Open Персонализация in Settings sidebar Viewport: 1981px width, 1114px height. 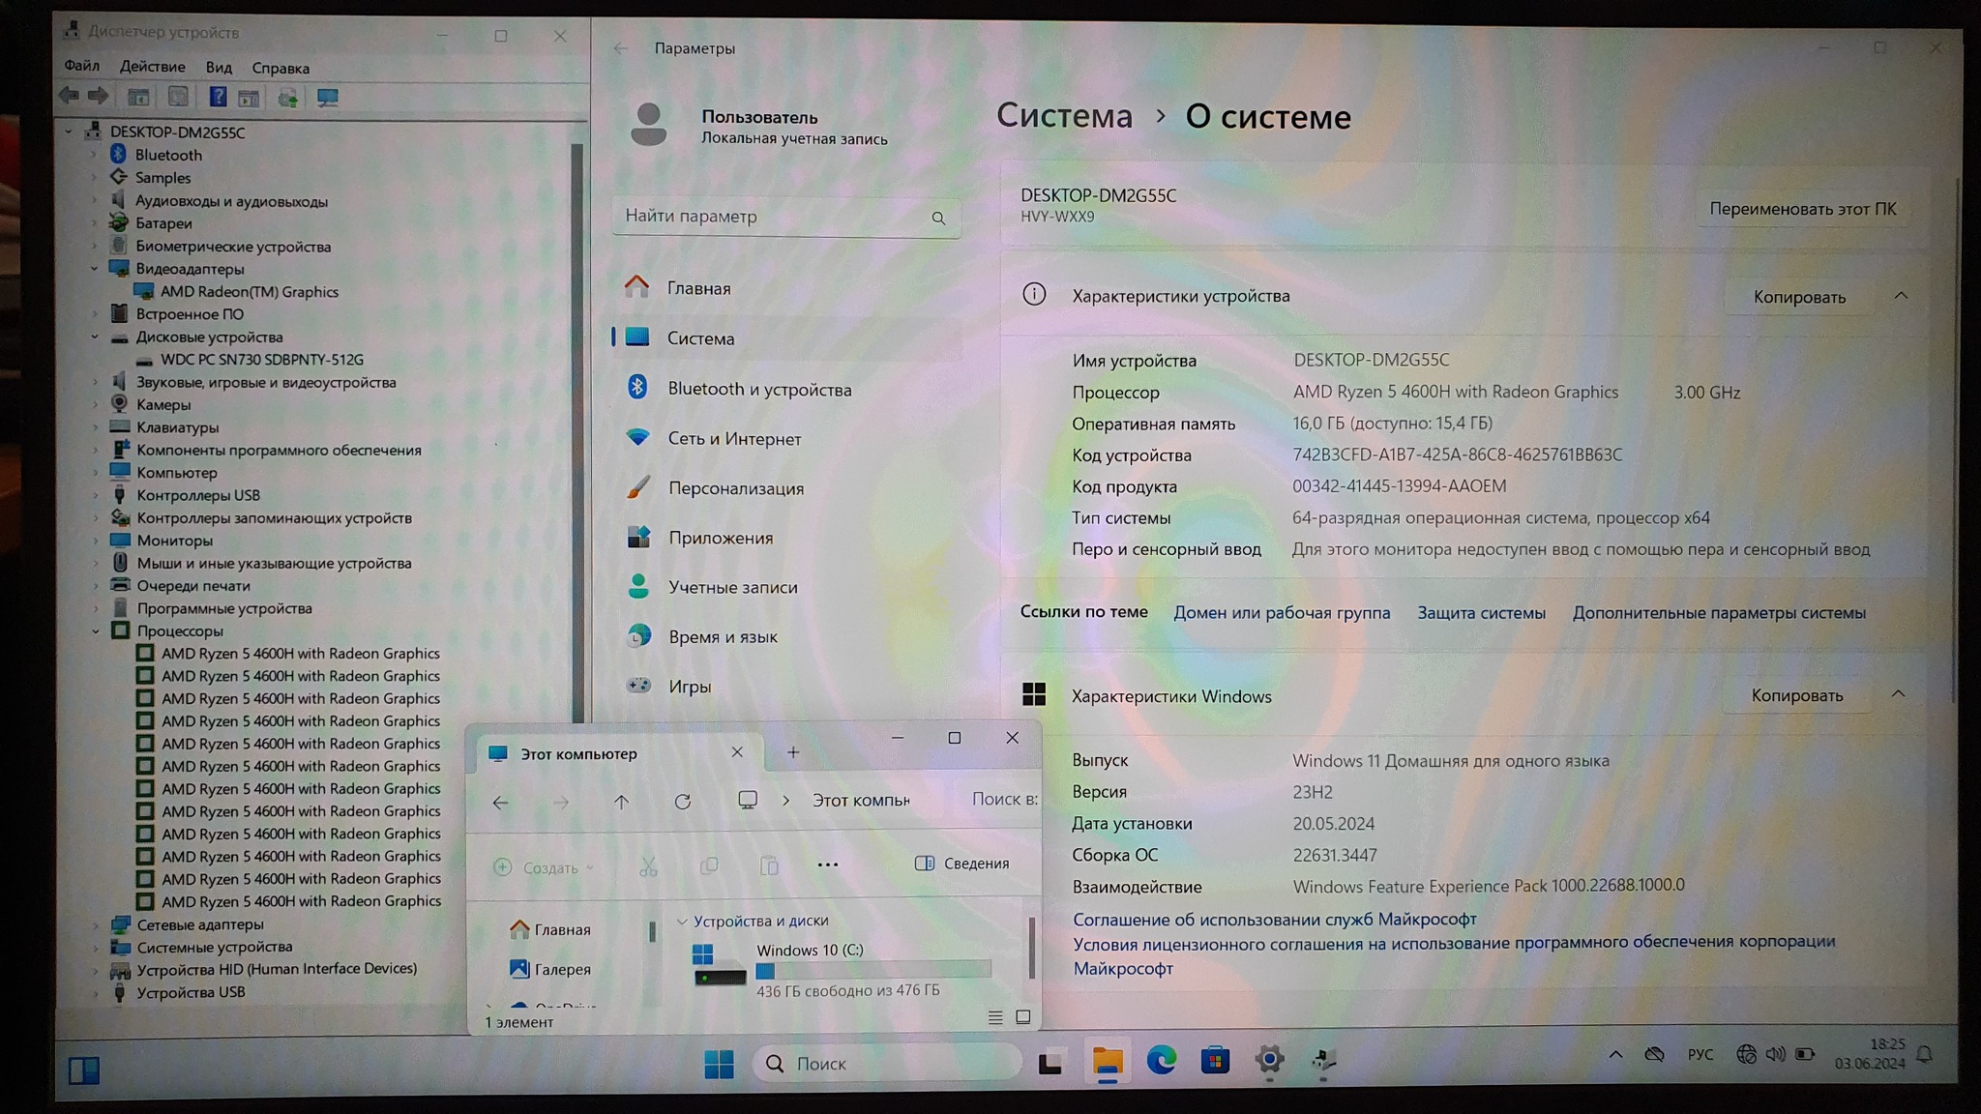point(735,488)
